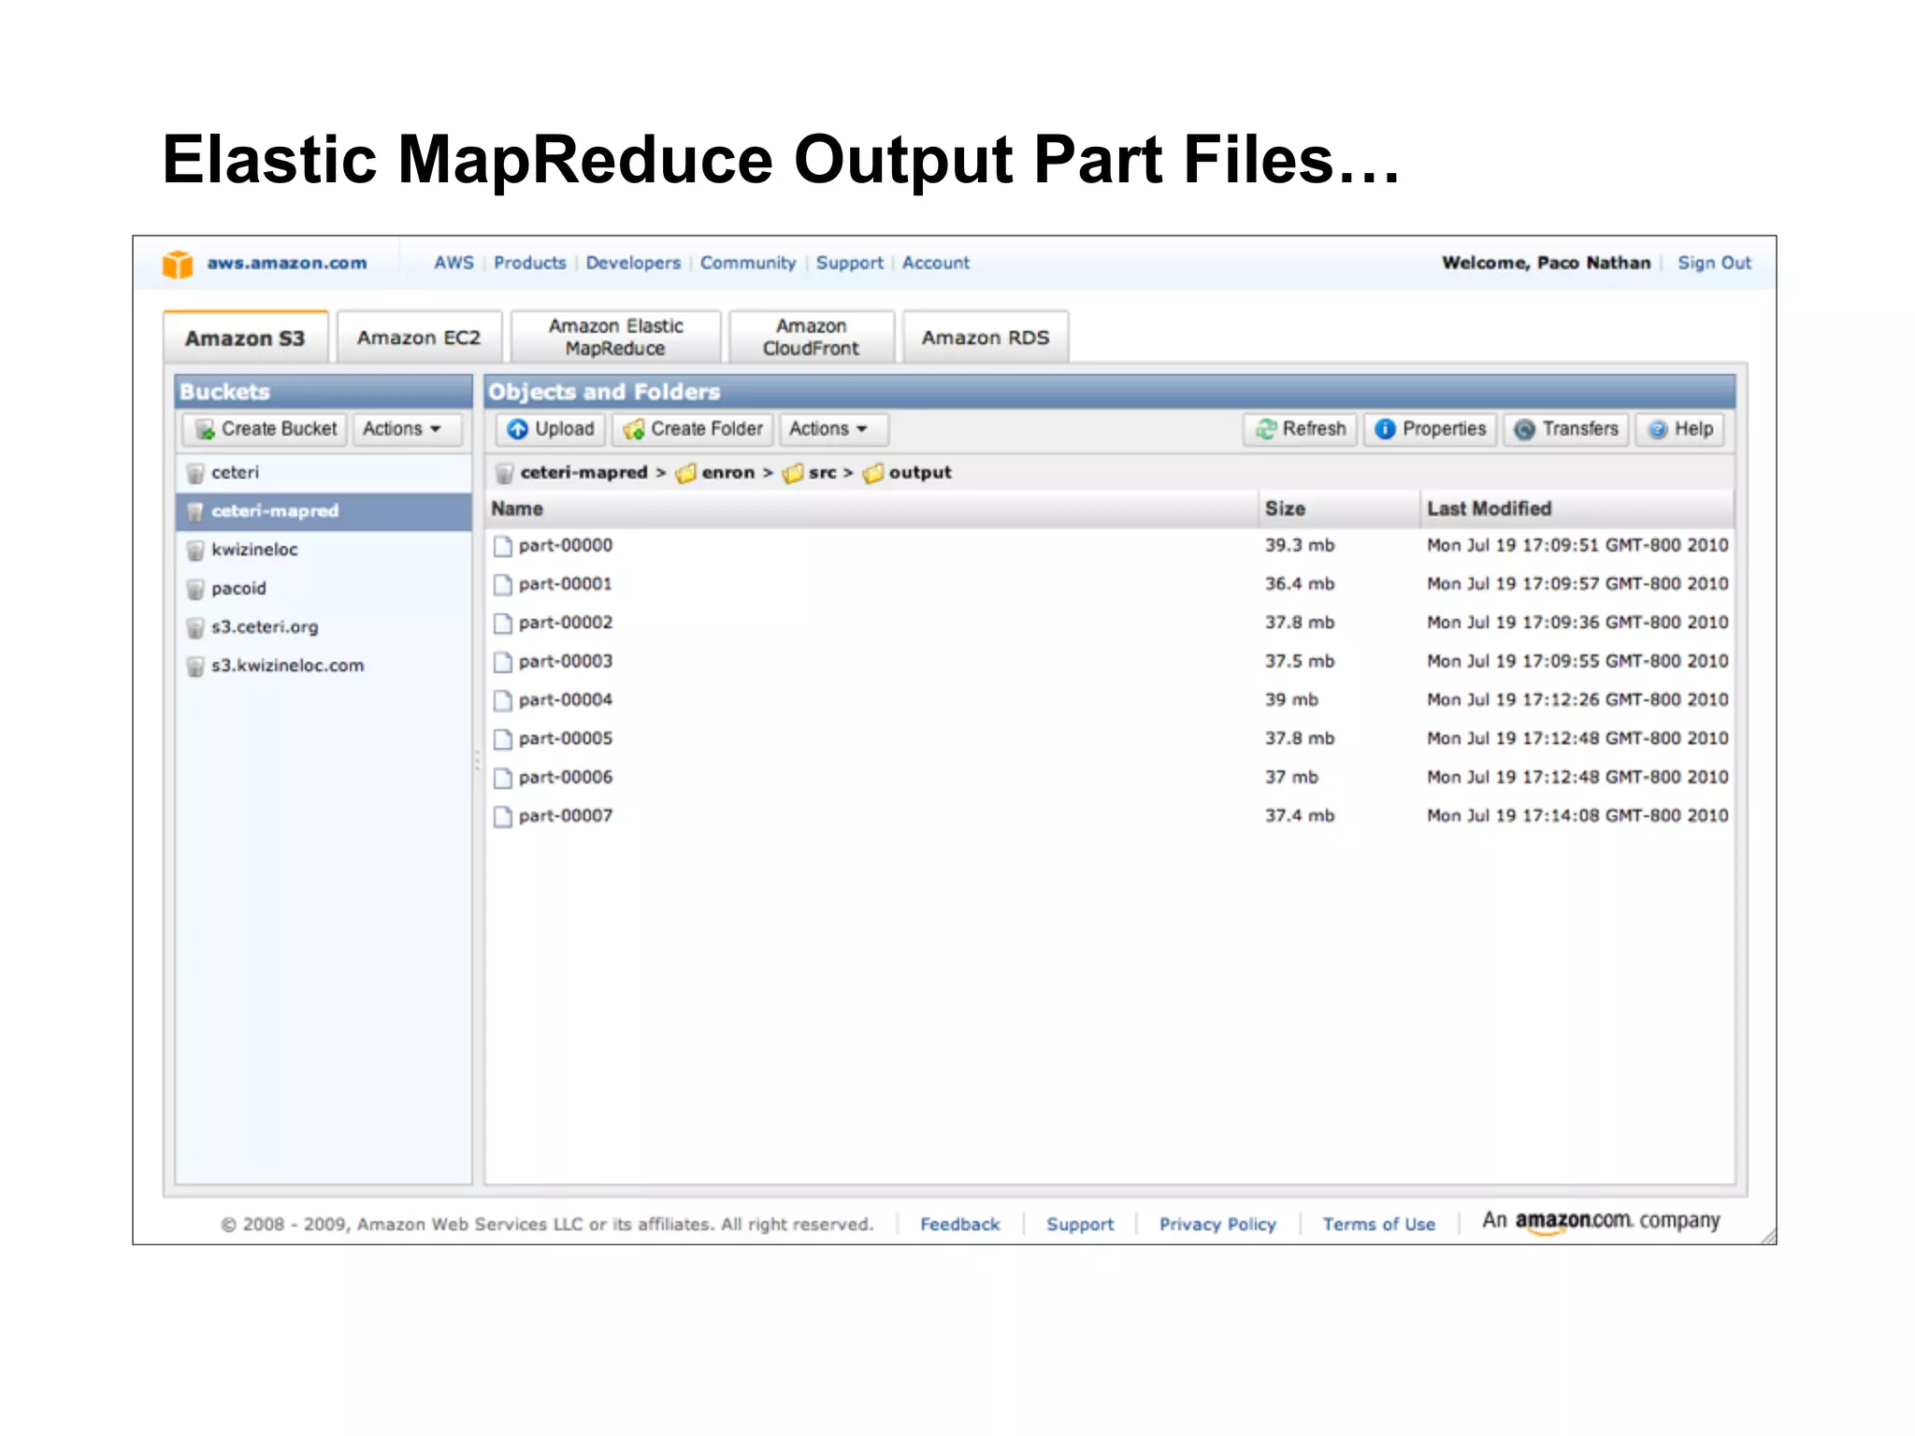This screenshot has height=1436, width=1915.
Task: Click the bucket icon next to s3.kwizineloc.com
Action: (195, 667)
